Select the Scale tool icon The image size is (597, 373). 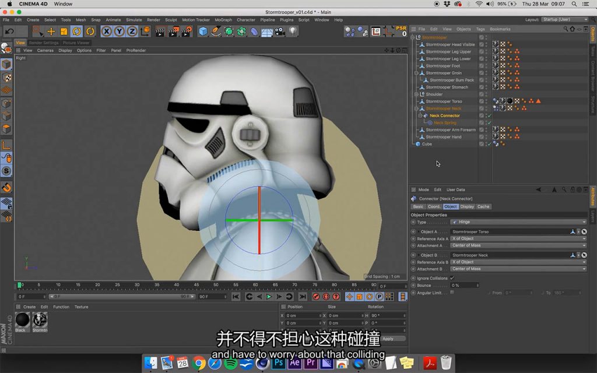pyautogui.click(x=64, y=31)
